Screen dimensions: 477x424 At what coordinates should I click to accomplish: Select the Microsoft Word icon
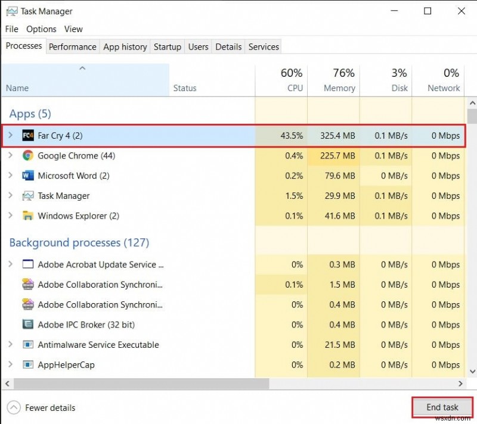coord(27,176)
